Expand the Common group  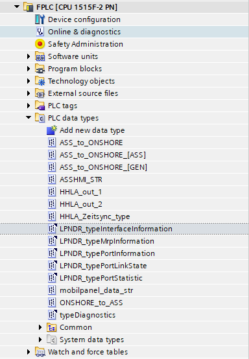tap(40, 327)
